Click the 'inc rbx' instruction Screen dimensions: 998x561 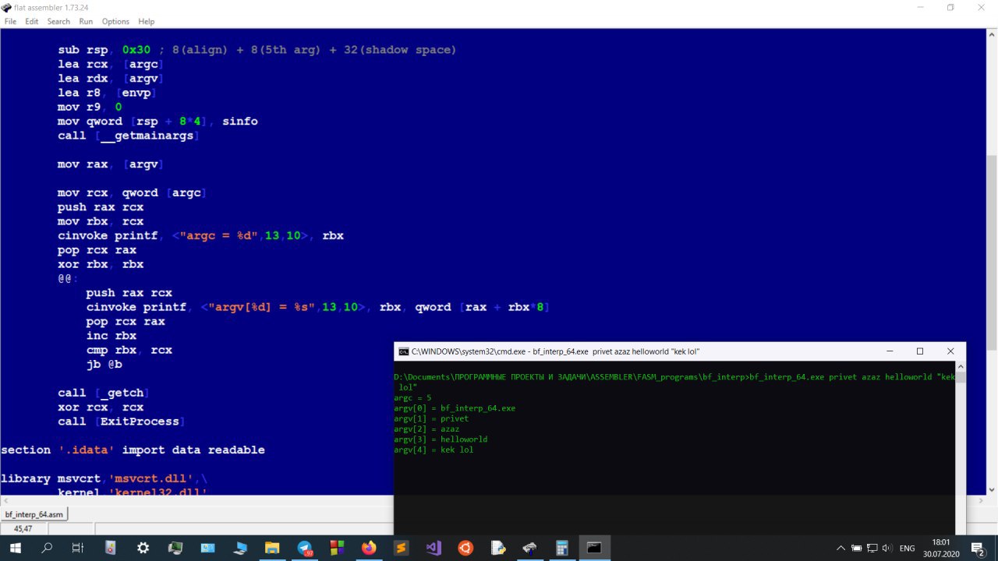[111, 336]
